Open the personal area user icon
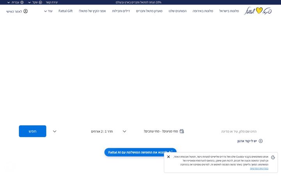Viewport: 281px width, 176px height. [26, 11]
